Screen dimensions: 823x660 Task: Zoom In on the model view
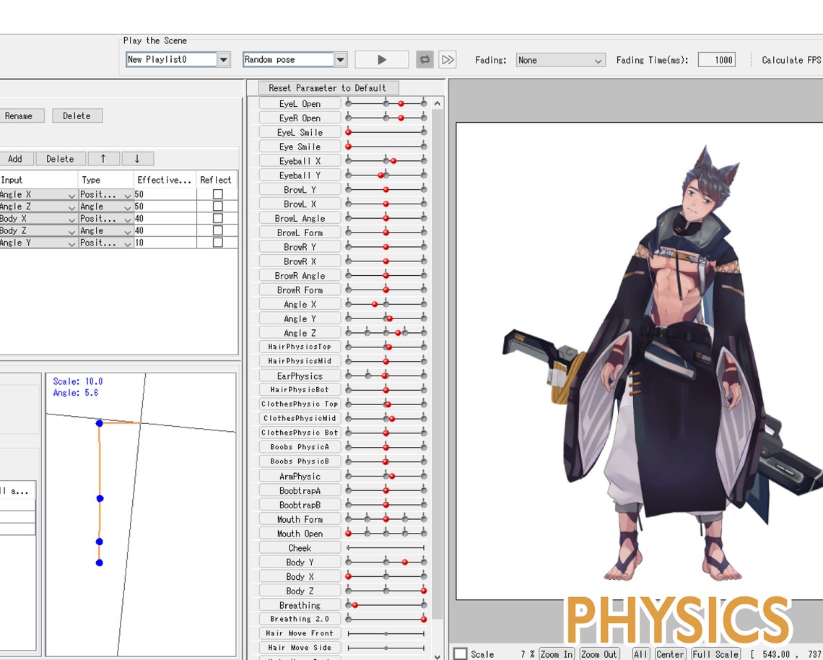click(556, 654)
